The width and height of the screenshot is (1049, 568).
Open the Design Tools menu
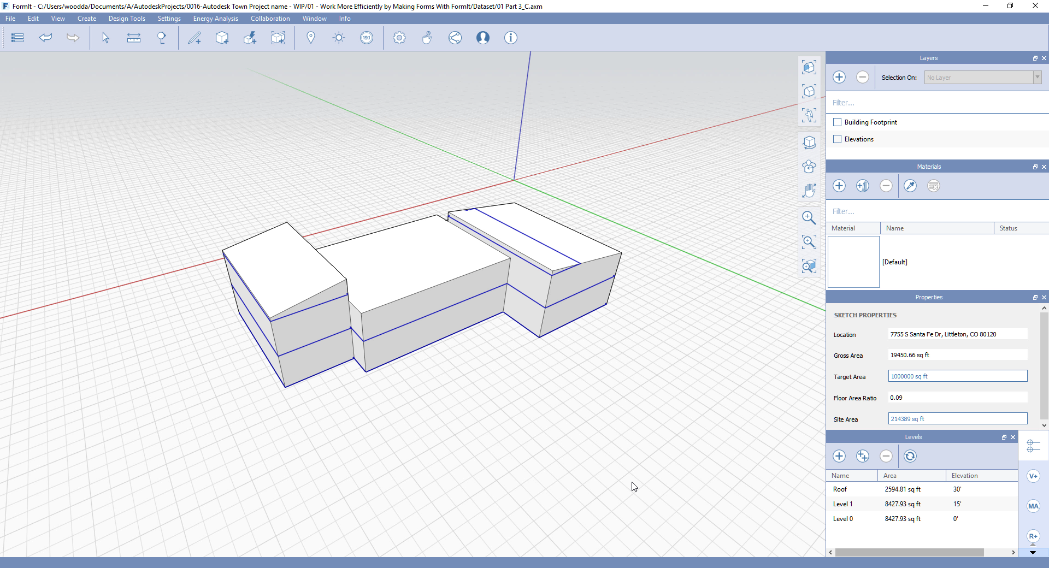(x=127, y=19)
